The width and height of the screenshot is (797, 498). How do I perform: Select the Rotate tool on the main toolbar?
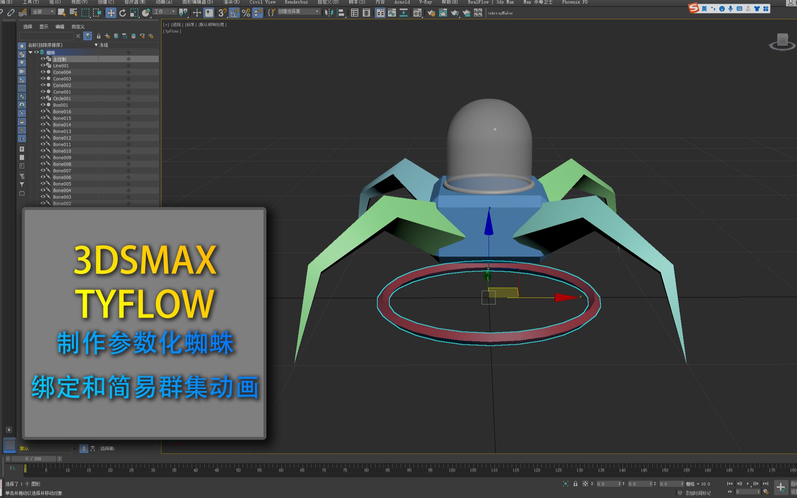(x=122, y=13)
